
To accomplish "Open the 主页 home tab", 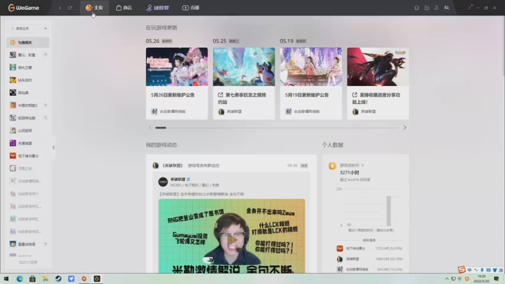I will coord(94,8).
